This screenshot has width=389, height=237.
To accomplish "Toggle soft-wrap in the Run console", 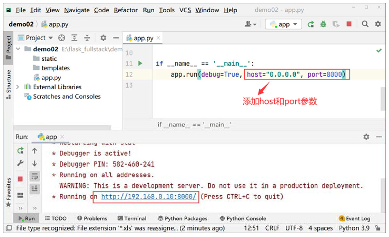I will pos(35,176).
